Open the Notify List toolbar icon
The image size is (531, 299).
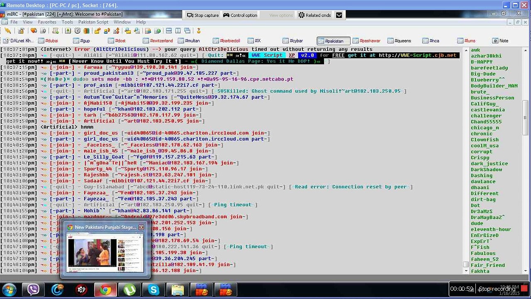[148, 31]
